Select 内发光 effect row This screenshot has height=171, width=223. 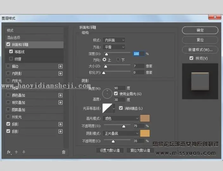[34, 81]
